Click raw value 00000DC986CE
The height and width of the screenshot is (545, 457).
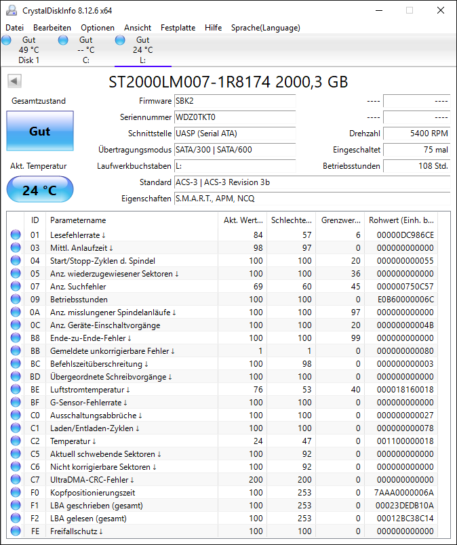click(405, 235)
